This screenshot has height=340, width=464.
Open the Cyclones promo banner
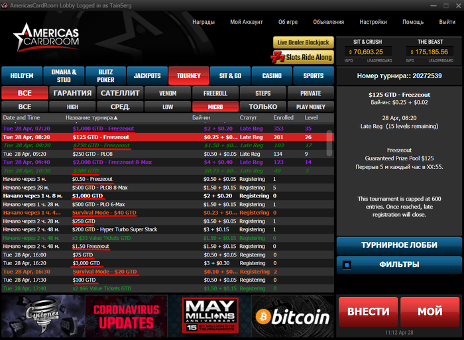point(43,315)
